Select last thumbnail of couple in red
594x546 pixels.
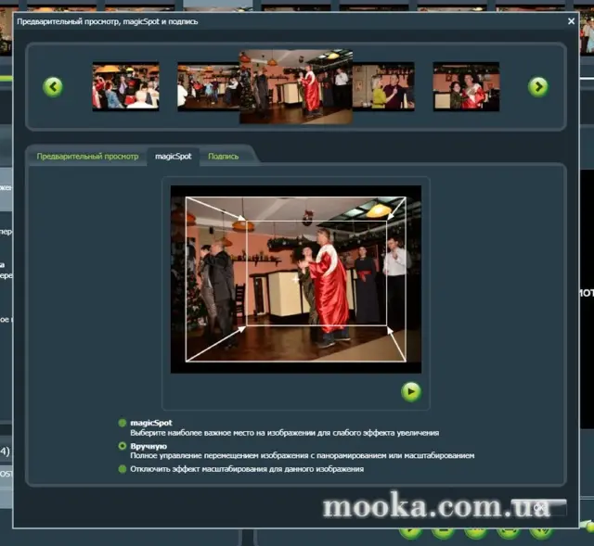tap(466, 86)
